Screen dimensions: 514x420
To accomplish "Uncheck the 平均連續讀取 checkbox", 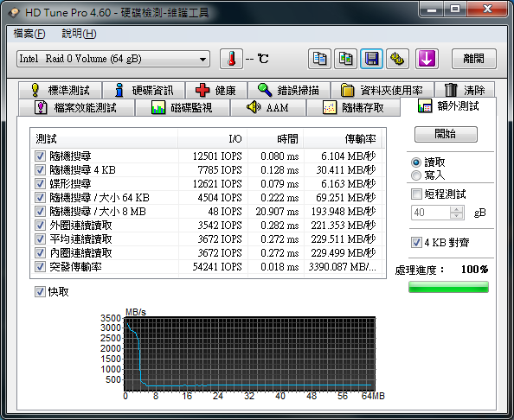I will click(40, 239).
